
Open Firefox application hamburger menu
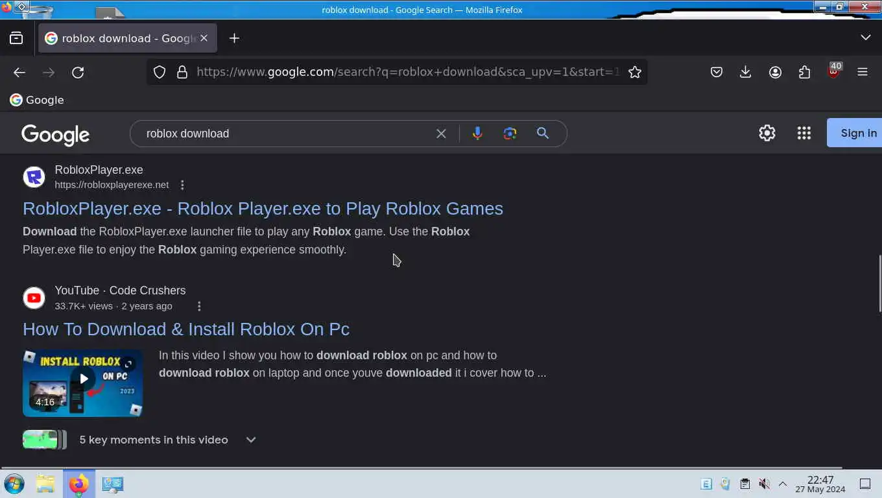pyautogui.click(x=863, y=72)
